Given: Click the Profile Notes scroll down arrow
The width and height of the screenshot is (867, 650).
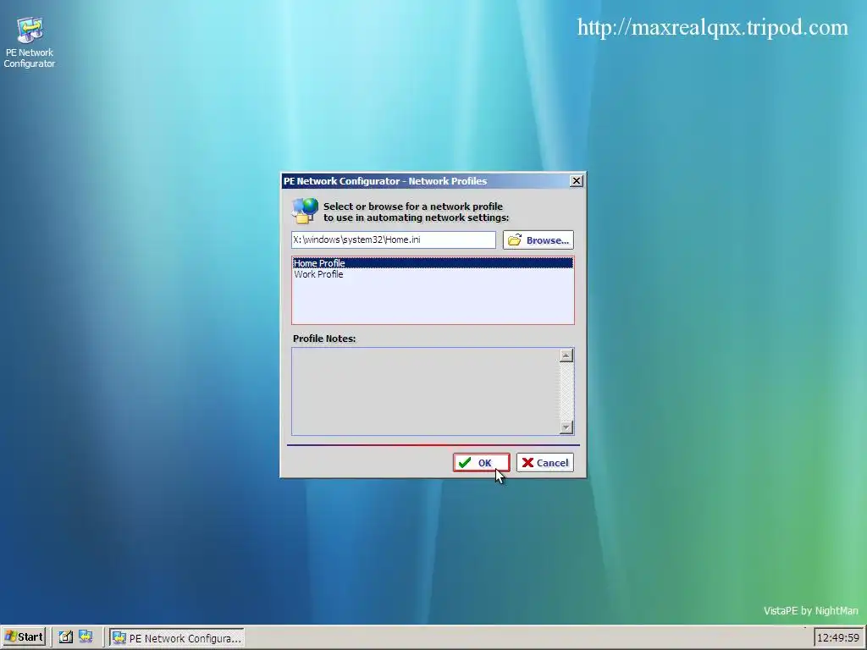Looking at the screenshot, I should click(x=566, y=427).
